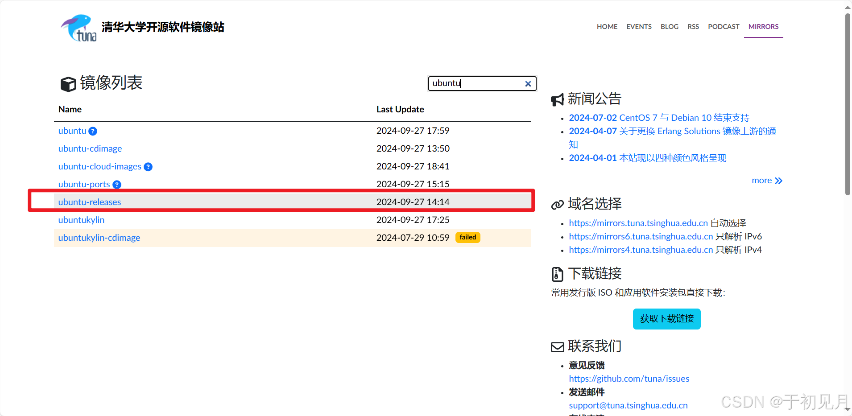This screenshot has width=852, height=416.
Task: Click the 2024-09-27 14:14 timestamp
Action: tap(413, 202)
